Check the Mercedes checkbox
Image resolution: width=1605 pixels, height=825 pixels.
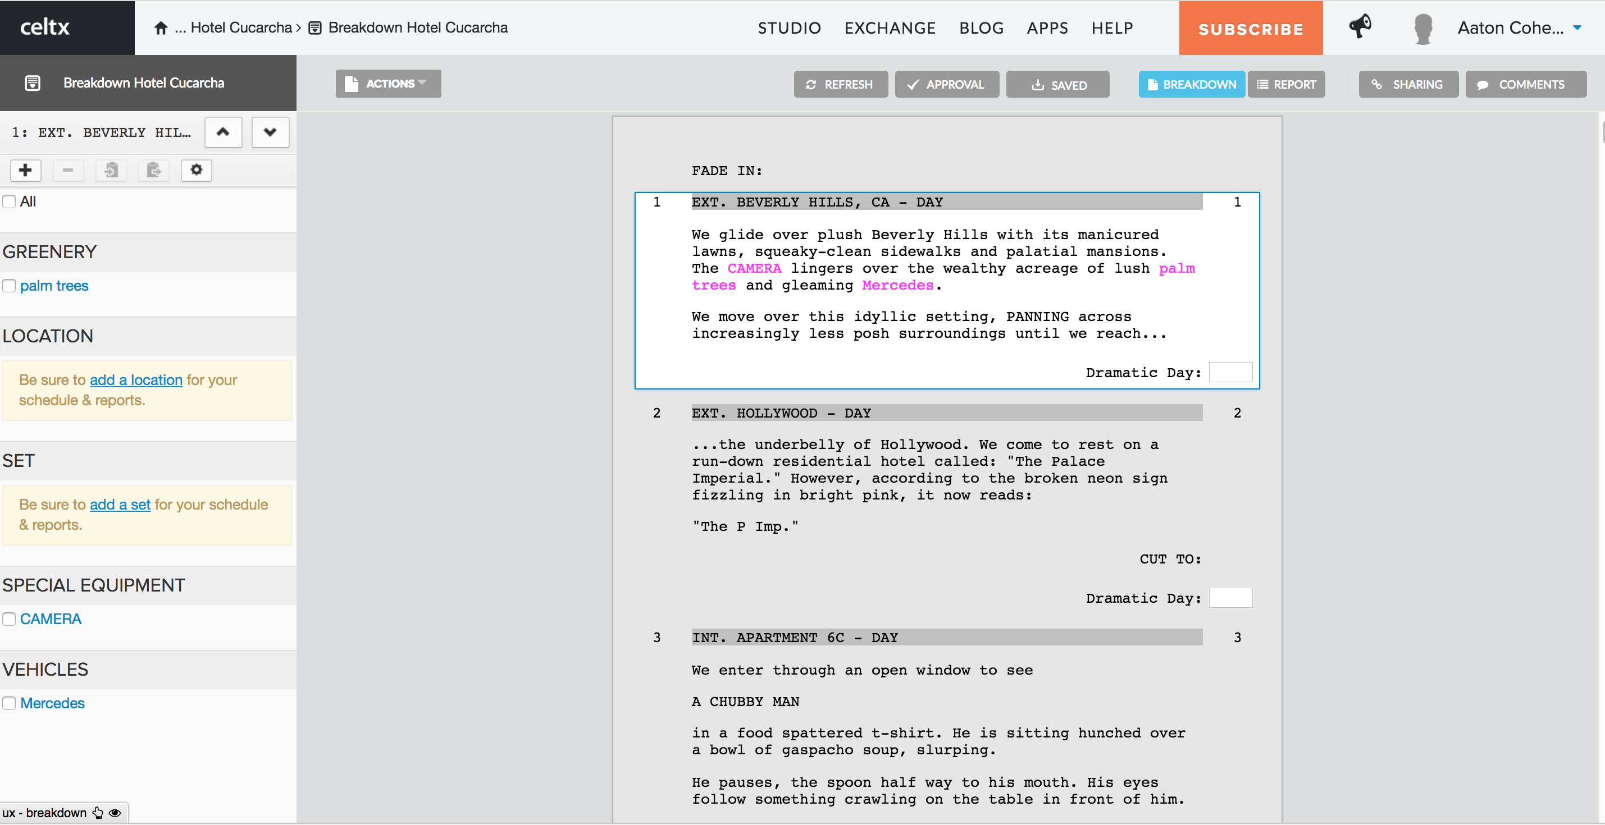9,703
